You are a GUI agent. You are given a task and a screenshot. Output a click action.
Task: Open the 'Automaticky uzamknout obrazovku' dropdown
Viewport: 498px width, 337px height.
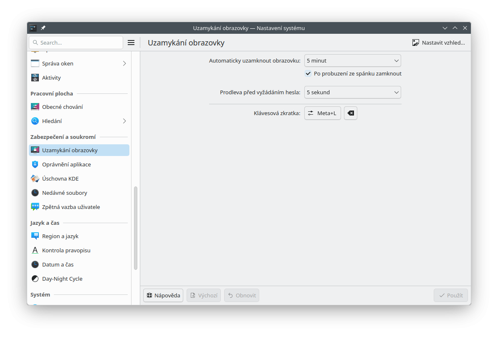pos(352,60)
